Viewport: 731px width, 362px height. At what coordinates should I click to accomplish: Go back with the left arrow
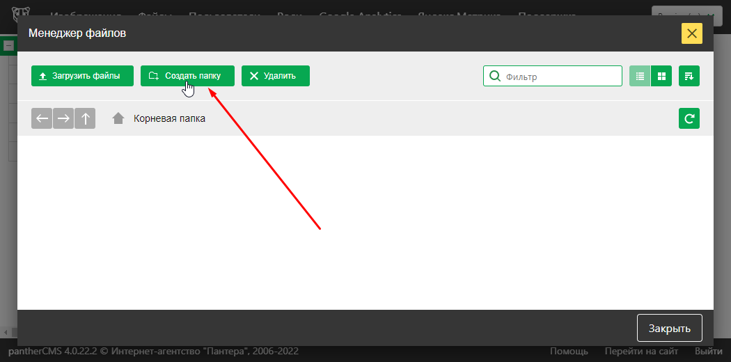[x=42, y=118]
